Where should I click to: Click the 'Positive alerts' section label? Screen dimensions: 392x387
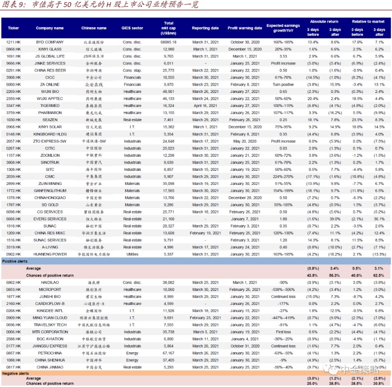tap(15, 261)
